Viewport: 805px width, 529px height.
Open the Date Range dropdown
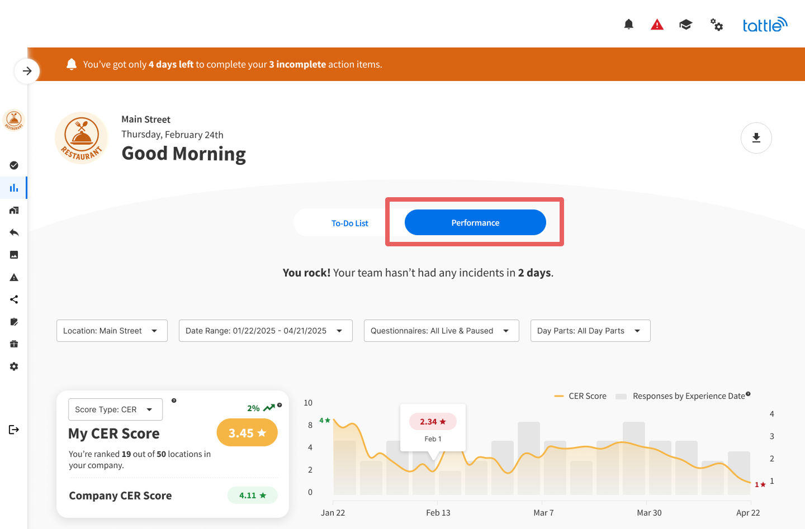coord(266,331)
